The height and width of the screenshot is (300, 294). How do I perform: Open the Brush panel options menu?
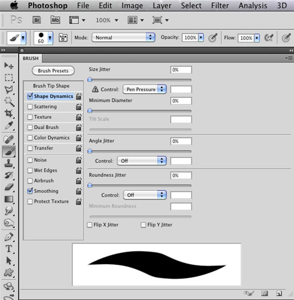coord(289,58)
